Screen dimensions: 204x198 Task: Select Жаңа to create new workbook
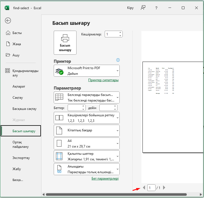[x=14, y=44]
